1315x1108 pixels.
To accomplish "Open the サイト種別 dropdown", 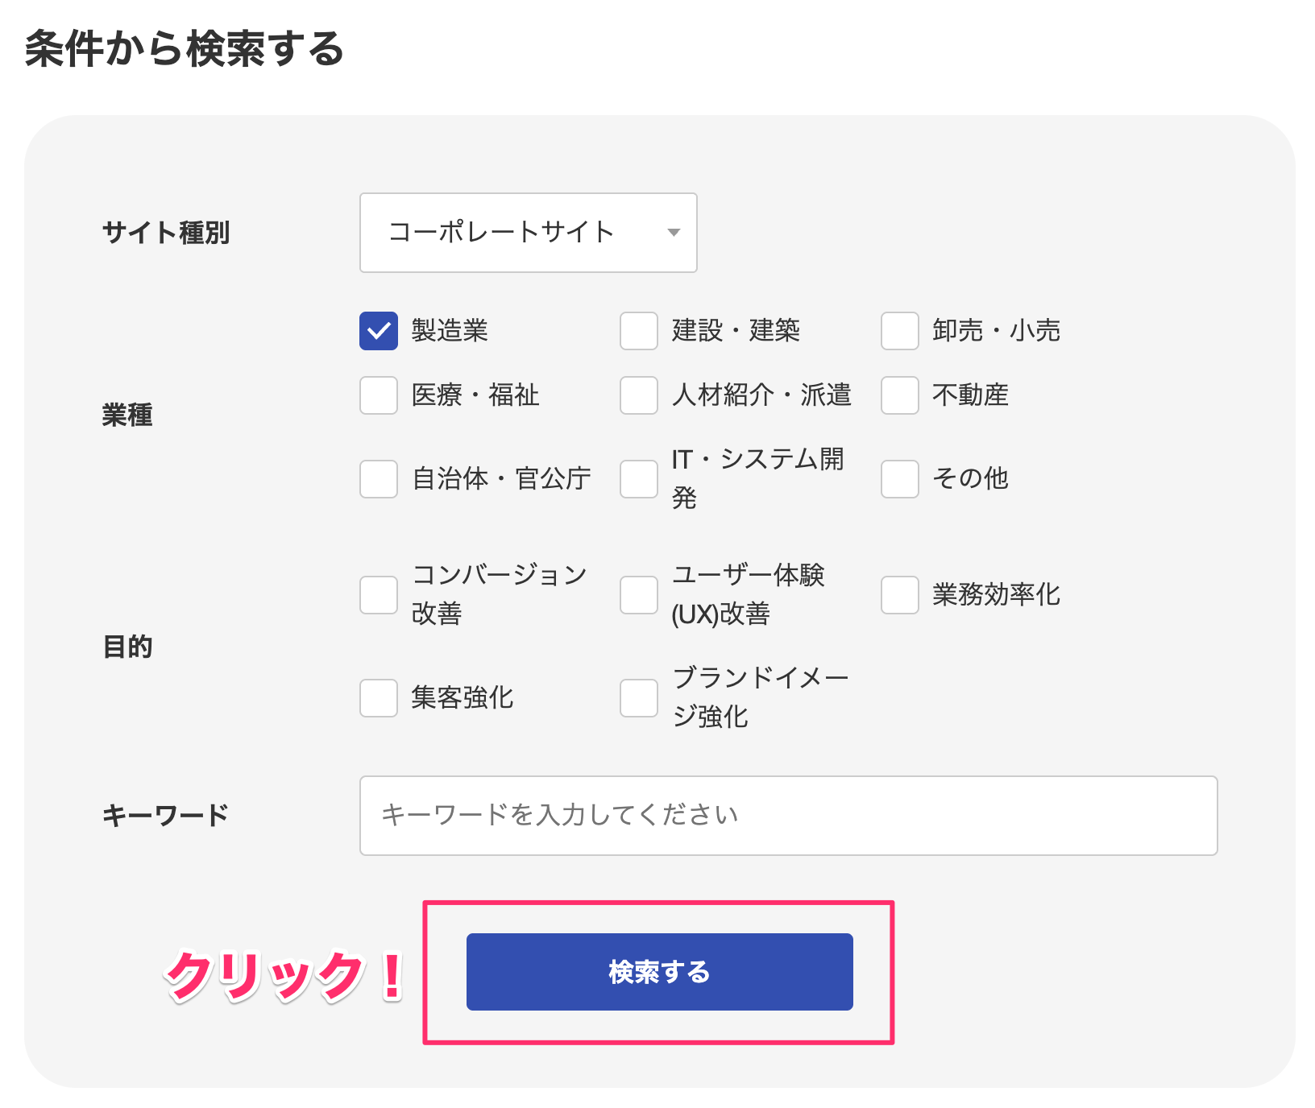I will (x=528, y=233).
